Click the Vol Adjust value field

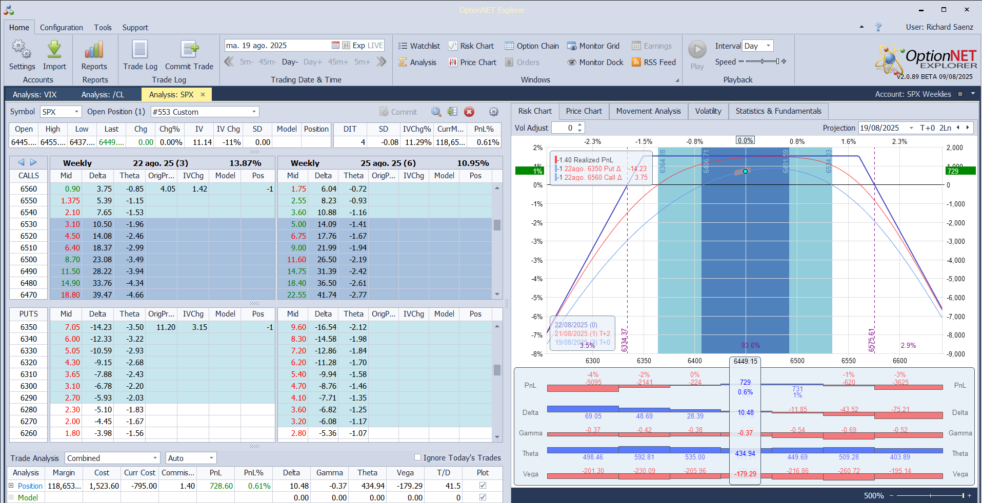tap(563, 128)
